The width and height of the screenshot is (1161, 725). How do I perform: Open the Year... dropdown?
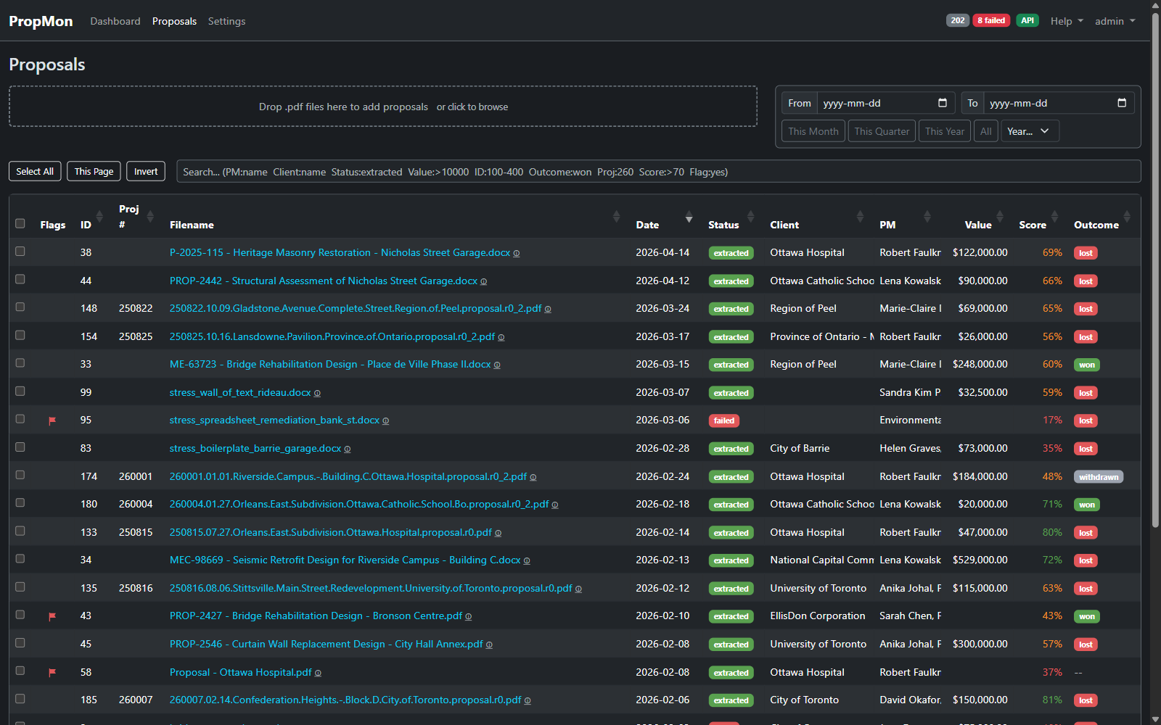coord(1029,131)
